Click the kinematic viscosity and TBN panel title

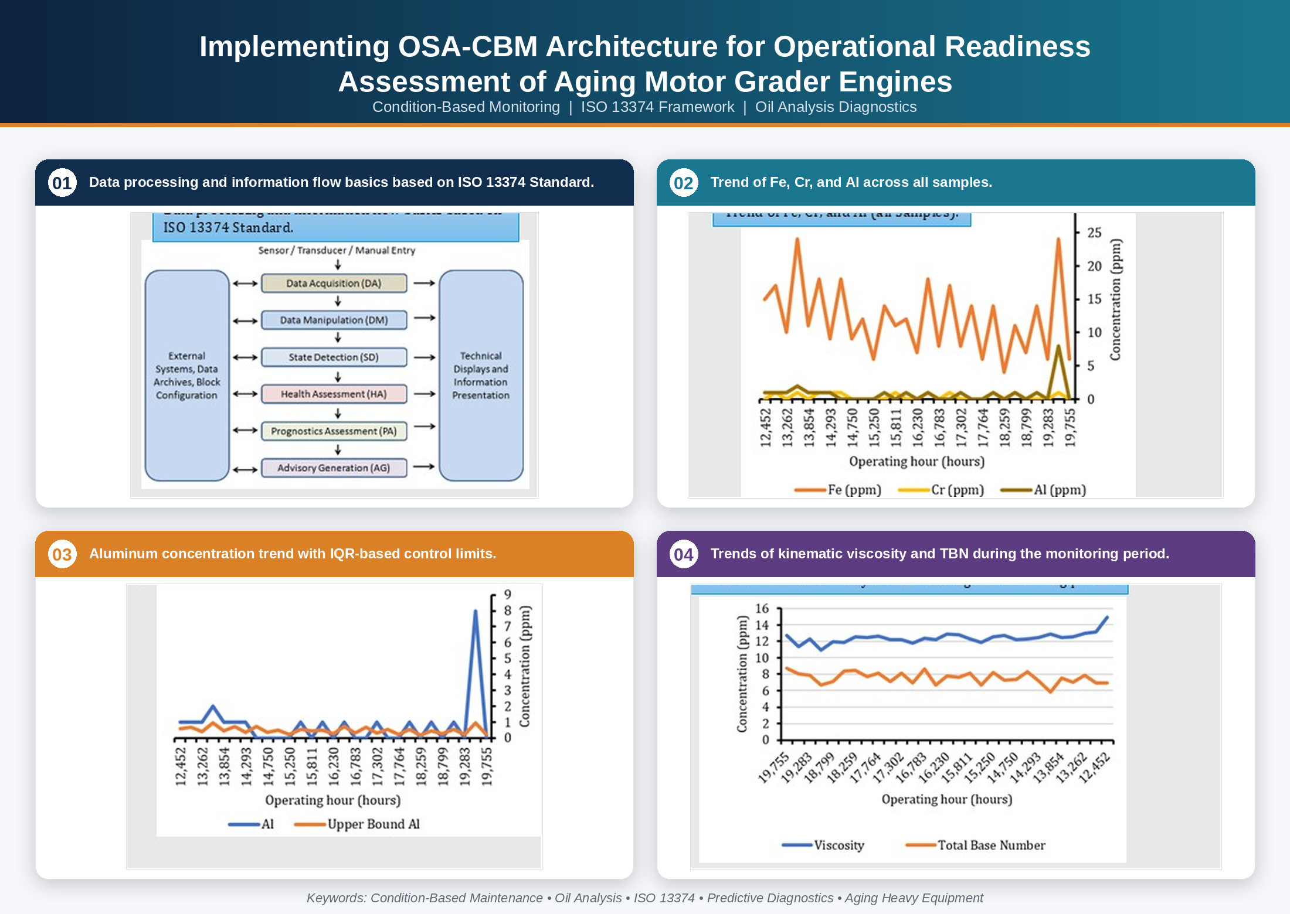coord(940,554)
